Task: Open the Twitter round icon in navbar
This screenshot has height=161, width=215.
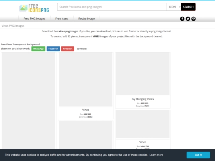Action: (188, 19)
